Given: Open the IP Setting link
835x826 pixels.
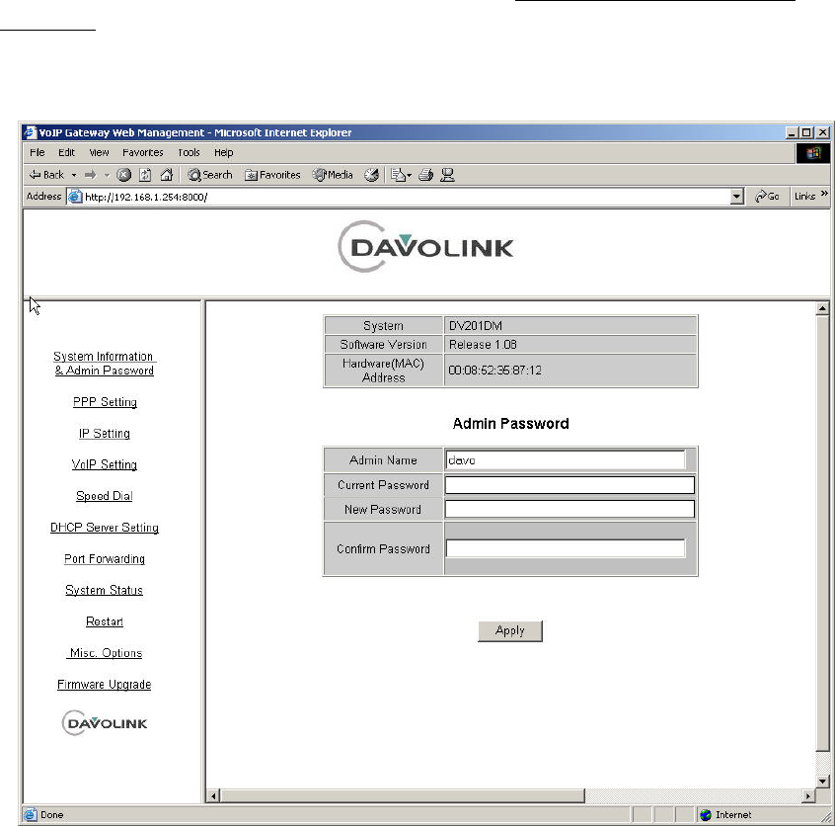Looking at the screenshot, I should pos(105,434).
